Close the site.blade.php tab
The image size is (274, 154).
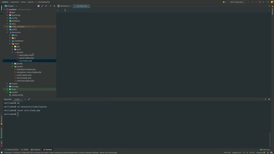89,6
